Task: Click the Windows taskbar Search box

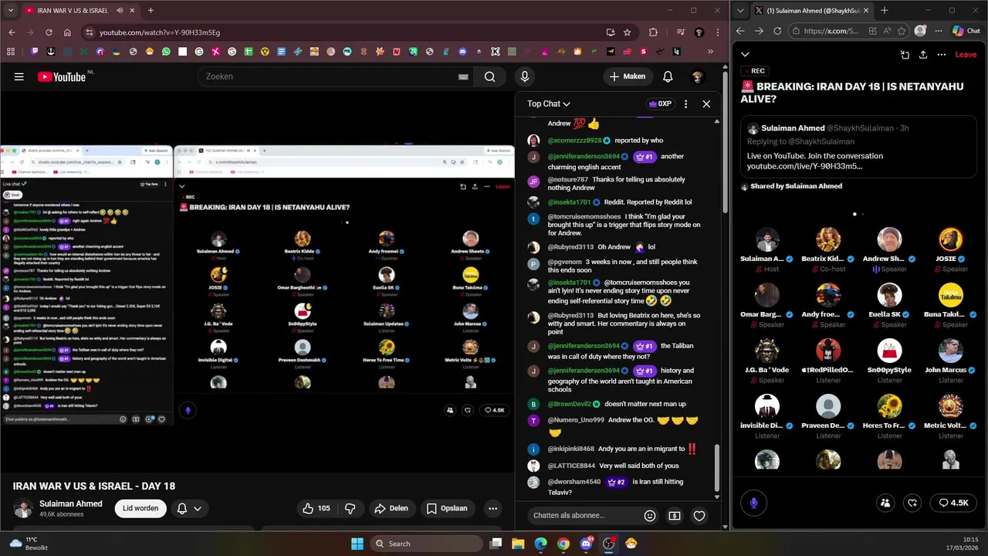Action: (426, 544)
